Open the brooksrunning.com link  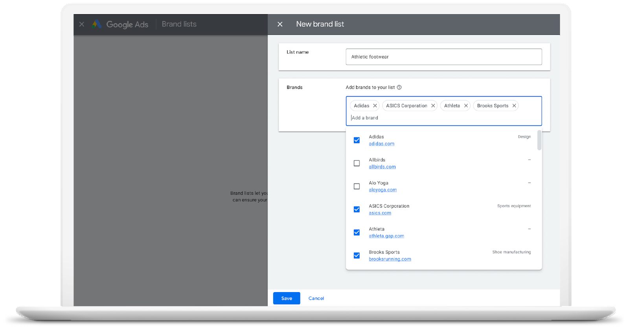[390, 259]
